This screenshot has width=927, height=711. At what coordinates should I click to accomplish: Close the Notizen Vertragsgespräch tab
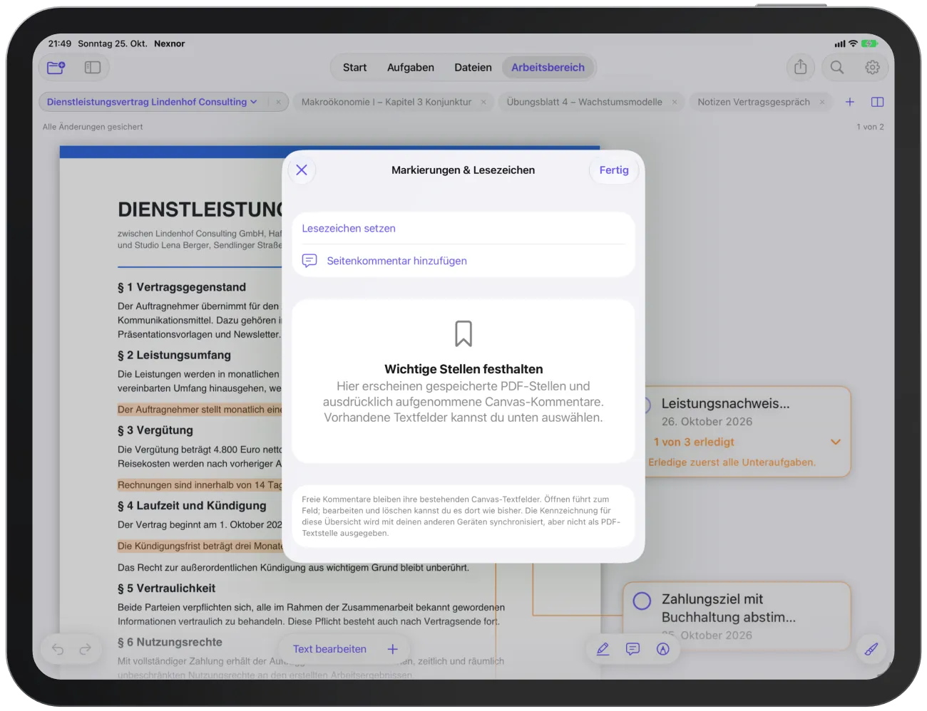pos(822,103)
